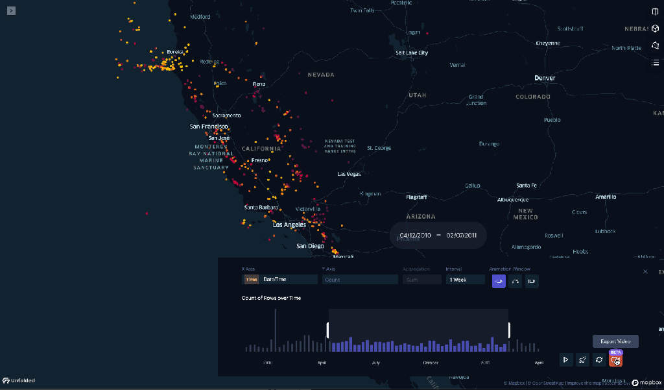Open the Interval 1 Week dropdown

[x=465, y=279]
